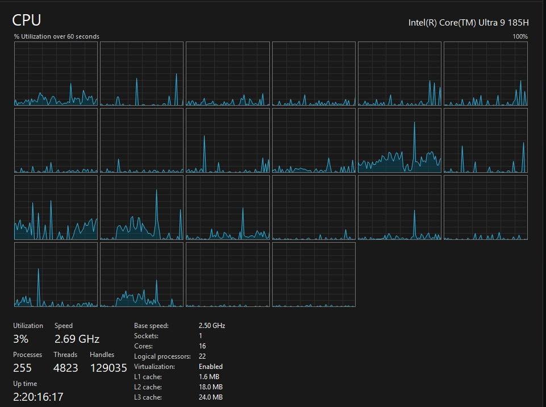Select the second processor graph in third row
This screenshot has height=407, width=546.
tap(141, 207)
